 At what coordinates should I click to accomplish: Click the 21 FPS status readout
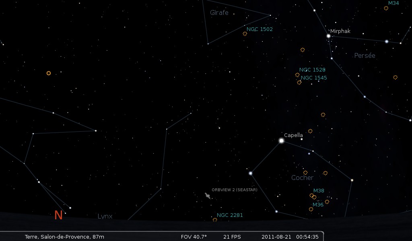(232, 237)
